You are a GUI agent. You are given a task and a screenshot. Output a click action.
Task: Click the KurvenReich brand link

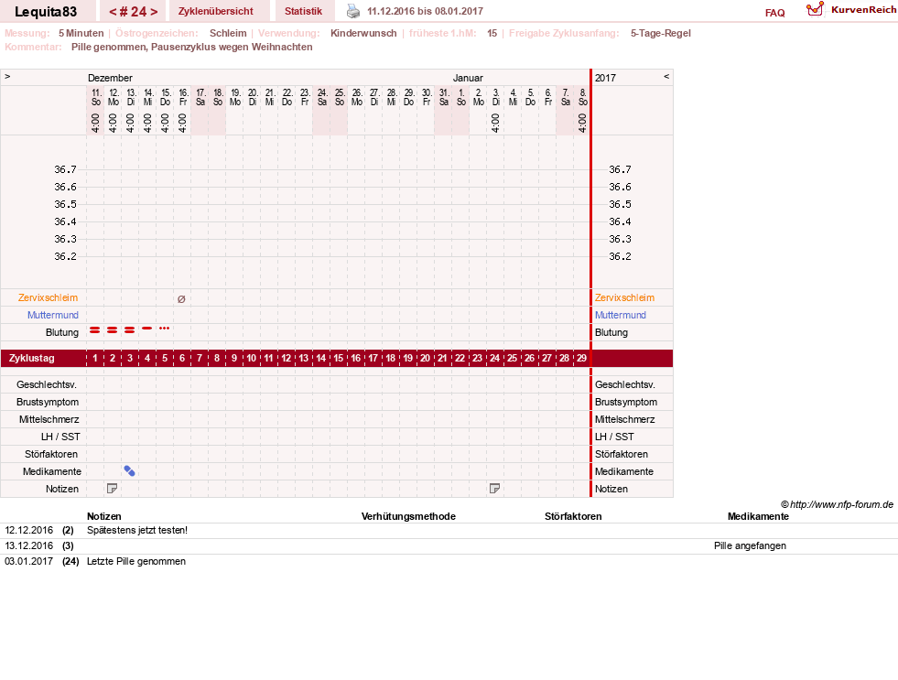click(x=863, y=10)
